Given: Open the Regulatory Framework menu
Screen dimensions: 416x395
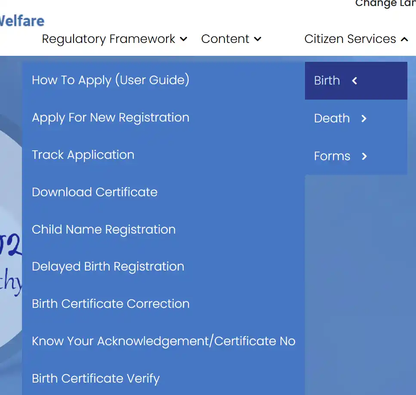Looking at the screenshot, I should point(114,39).
